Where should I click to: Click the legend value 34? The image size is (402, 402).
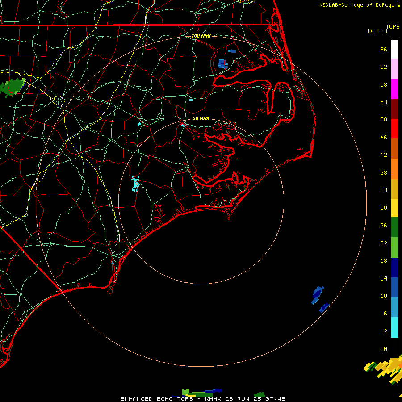coord(384,190)
